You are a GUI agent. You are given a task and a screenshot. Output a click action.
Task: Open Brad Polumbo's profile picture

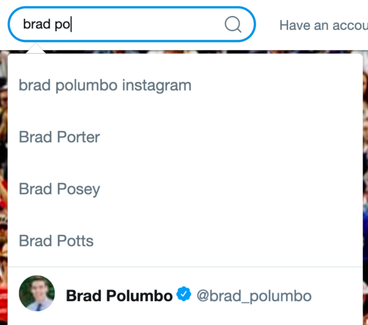[37, 293]
